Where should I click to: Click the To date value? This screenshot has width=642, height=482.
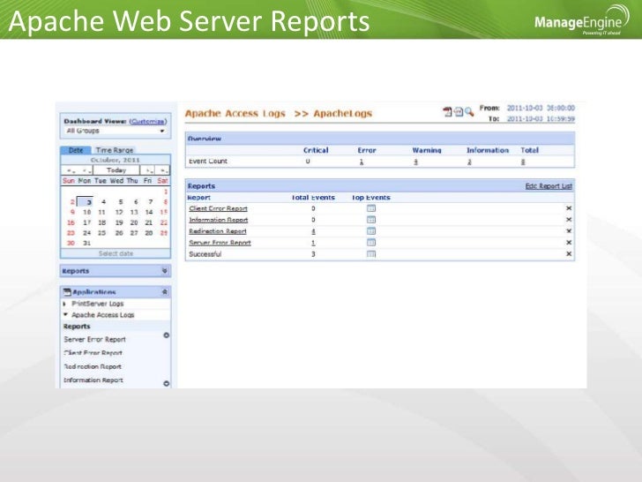point(541,119)
